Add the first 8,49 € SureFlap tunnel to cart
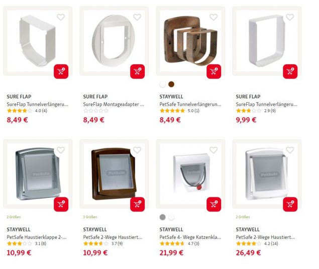 61,72
